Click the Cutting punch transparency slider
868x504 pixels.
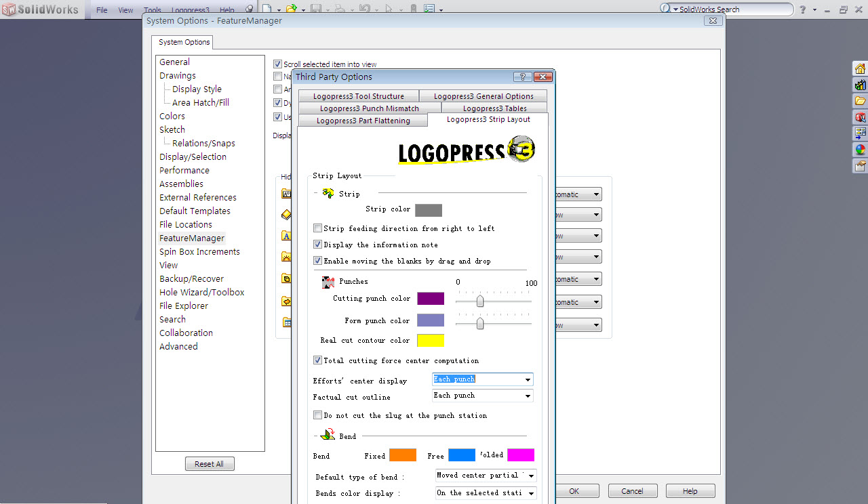[479, 301]
